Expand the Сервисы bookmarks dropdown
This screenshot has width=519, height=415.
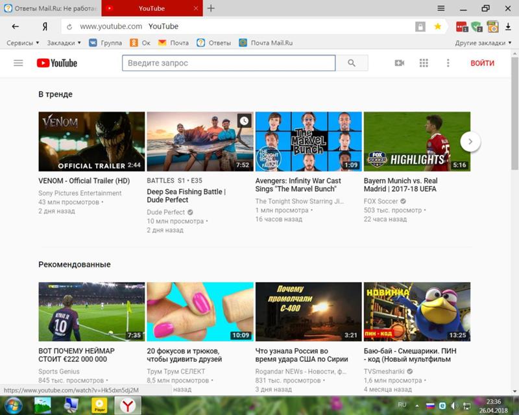coord(25,43)
